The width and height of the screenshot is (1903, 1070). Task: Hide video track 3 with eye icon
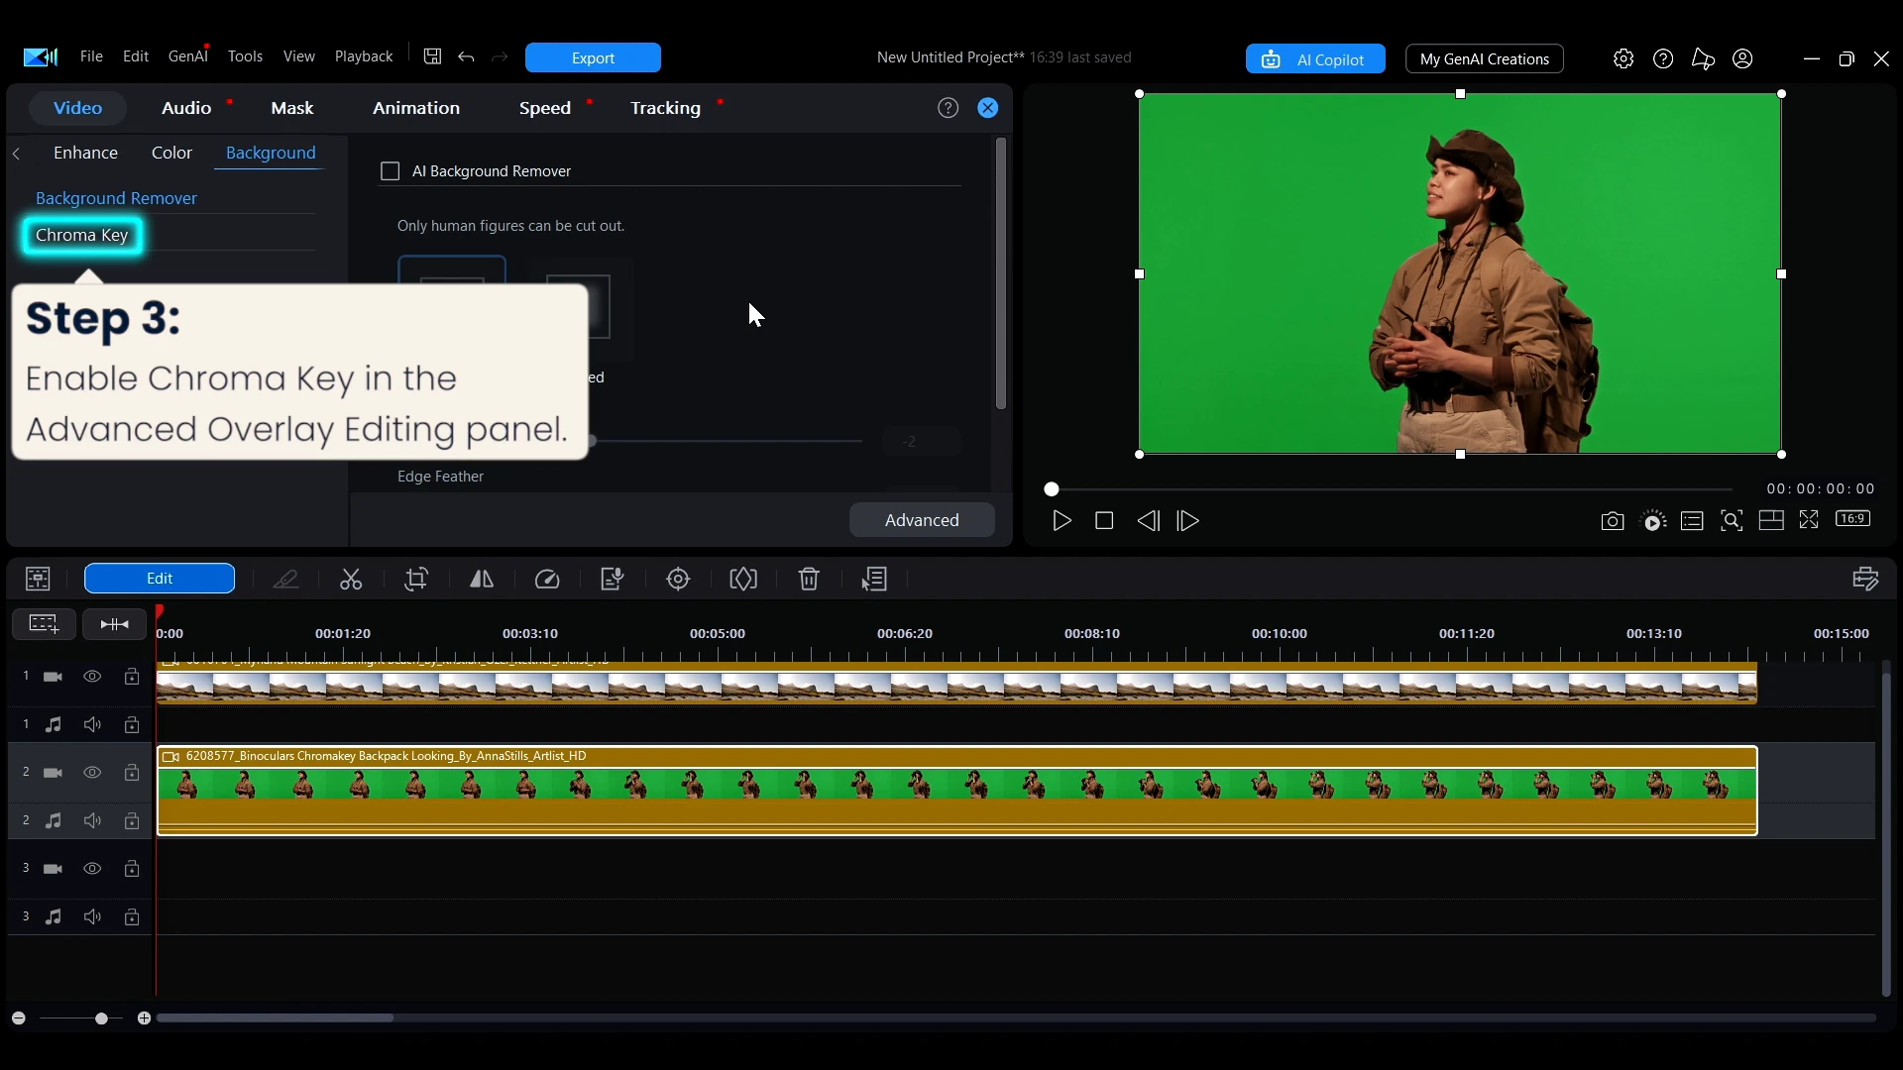(x=92, y=869)
